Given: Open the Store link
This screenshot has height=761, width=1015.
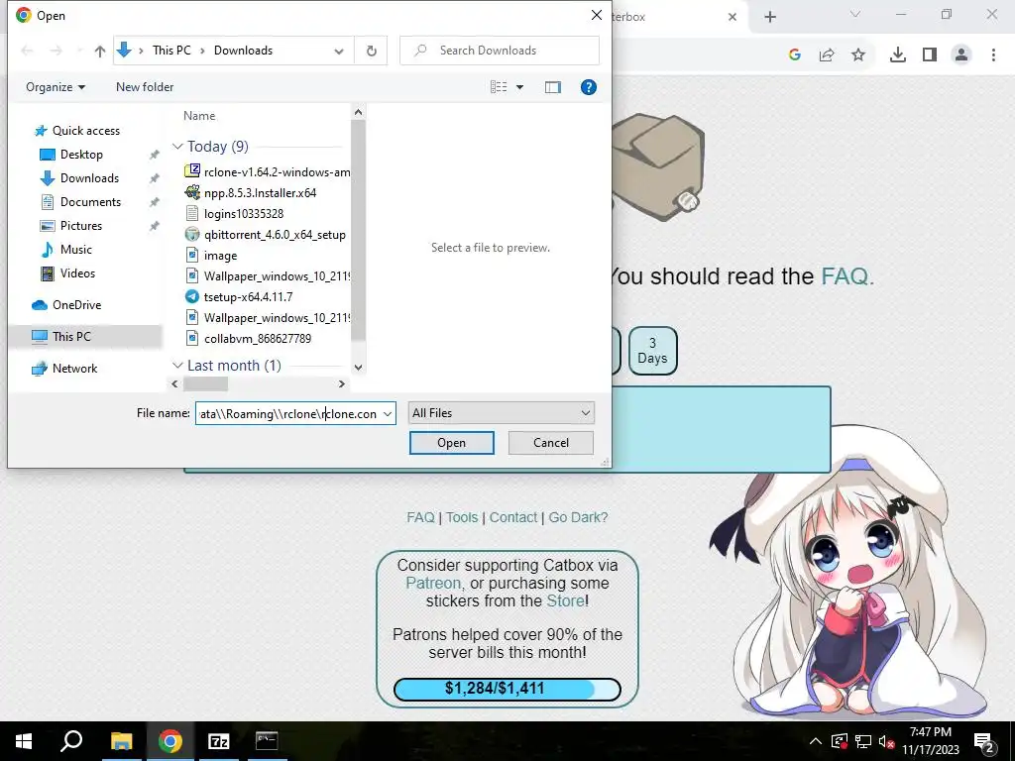Looking at the screenshot, I should tap(565, 601).
